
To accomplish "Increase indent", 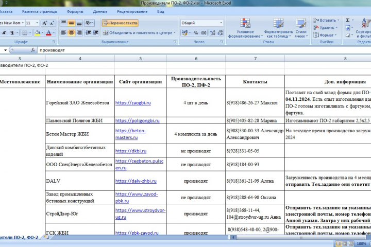I will [96, 32].
